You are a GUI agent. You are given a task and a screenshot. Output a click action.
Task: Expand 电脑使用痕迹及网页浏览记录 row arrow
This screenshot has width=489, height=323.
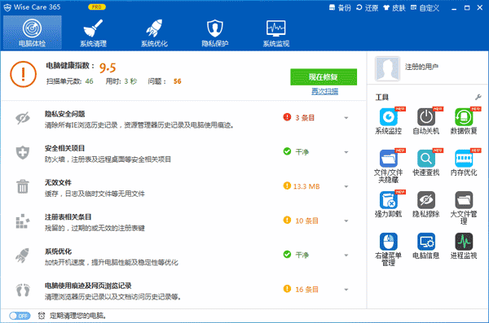(x=346, y=290)
